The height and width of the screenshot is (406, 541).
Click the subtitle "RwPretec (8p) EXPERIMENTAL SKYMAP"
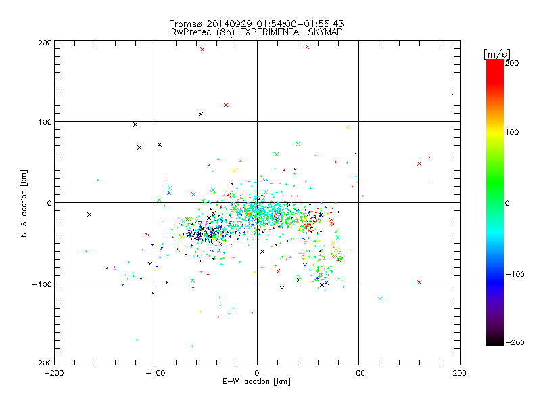[256, 32]
